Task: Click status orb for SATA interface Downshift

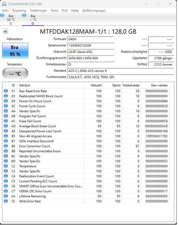Action: pyautogui.click(x=6, y=141)
